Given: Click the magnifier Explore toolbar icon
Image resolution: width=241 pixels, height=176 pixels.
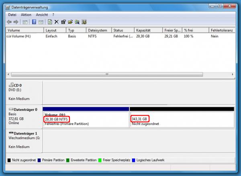Looking at the screenshot, I should [x=77, y=22].
